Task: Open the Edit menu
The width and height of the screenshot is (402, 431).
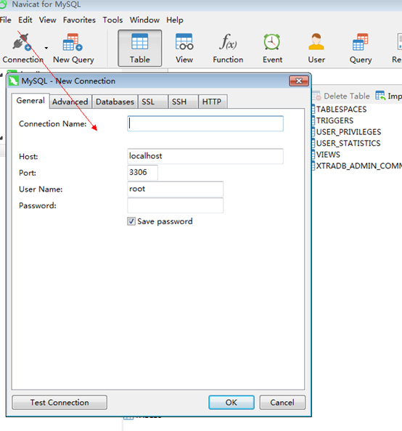Action: (x=25, y=20)
